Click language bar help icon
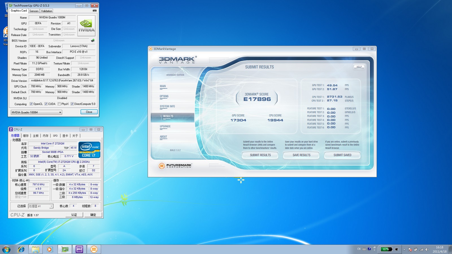Viewport: 452px width, 254px height. [369, 249]
